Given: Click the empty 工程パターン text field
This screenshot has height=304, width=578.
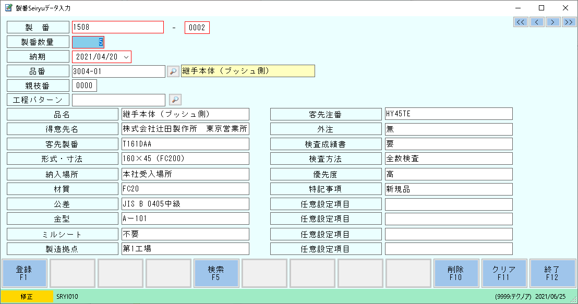Looking at the screenshot, I should (x=118, y=100).
